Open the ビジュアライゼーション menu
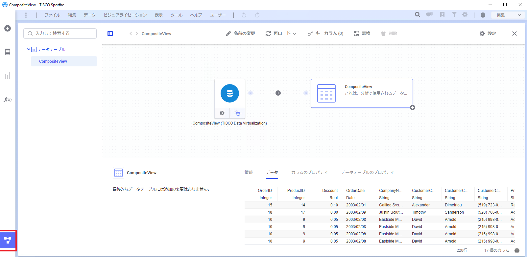Image resolution: width=527 pixels, height=257 pixels. 125,15
